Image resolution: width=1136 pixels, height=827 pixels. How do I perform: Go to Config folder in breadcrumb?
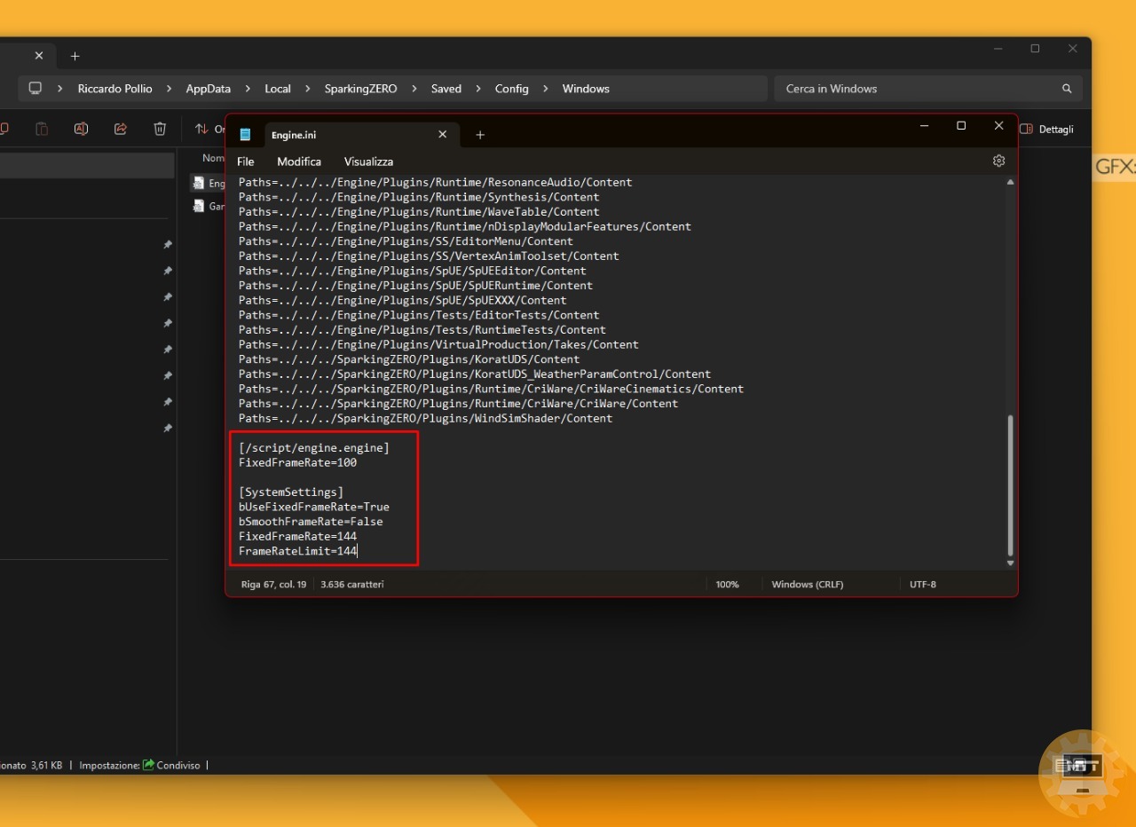511,89
